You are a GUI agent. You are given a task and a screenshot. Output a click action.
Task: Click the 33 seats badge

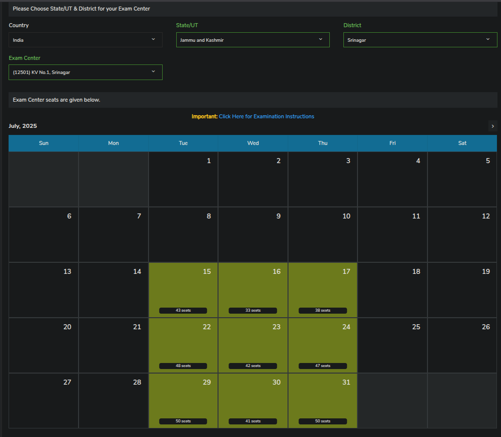point(253,311)
